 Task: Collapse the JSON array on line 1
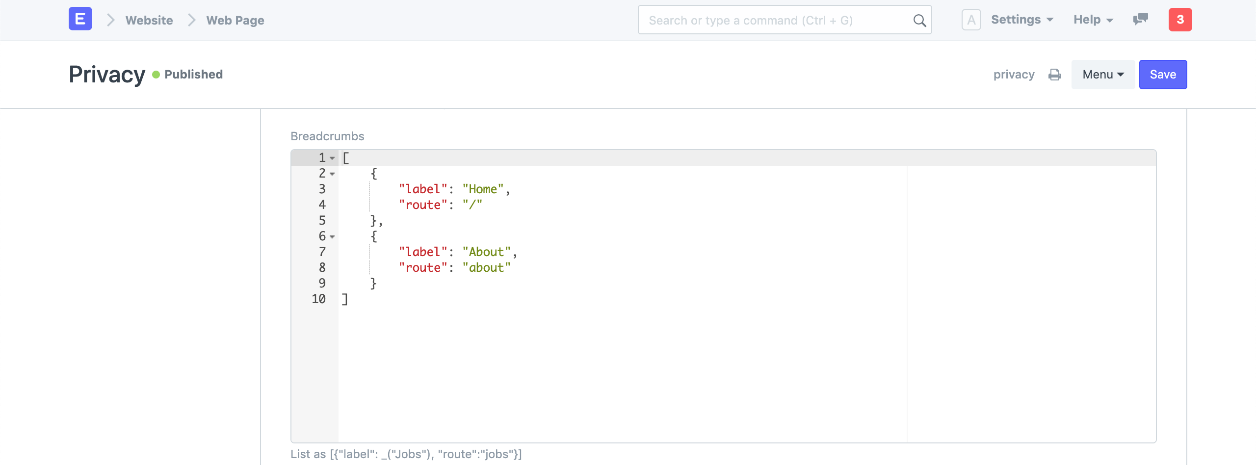click(x=332, y=158)
